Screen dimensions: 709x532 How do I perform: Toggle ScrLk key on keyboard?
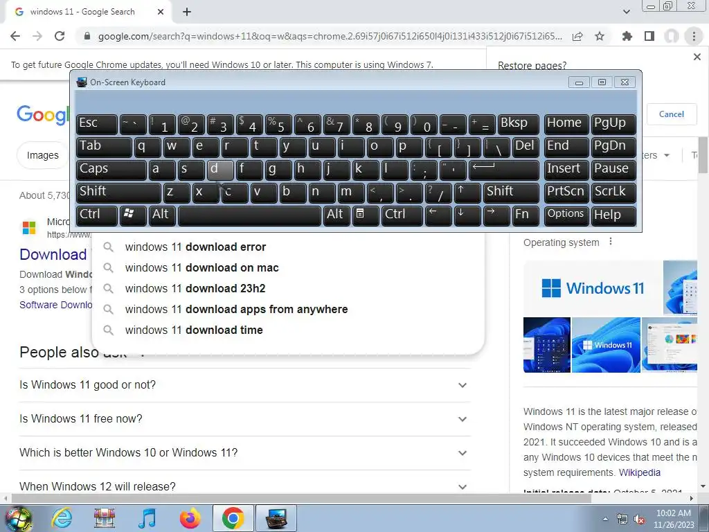613,193
